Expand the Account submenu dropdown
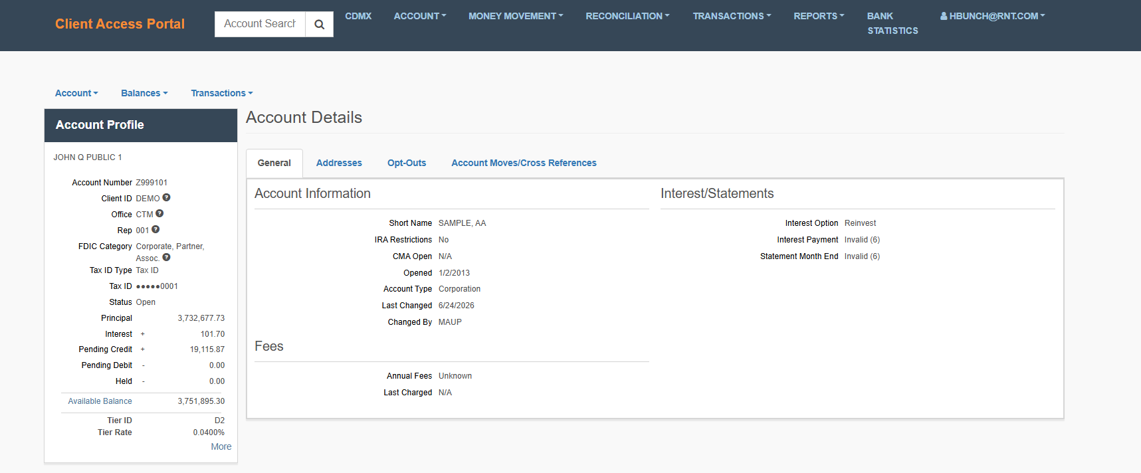The width and height of the screenshot is (1141, 473). (76, 93)
